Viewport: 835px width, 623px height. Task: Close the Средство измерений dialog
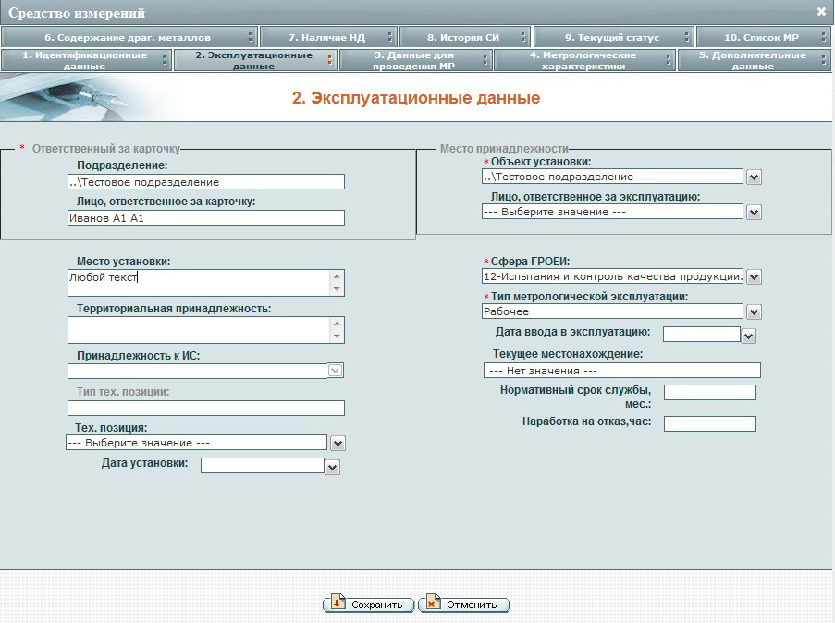point(821,11)
